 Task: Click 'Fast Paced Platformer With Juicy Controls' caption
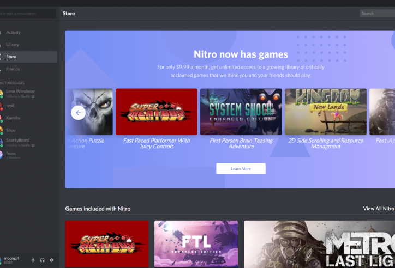(157, 144)
